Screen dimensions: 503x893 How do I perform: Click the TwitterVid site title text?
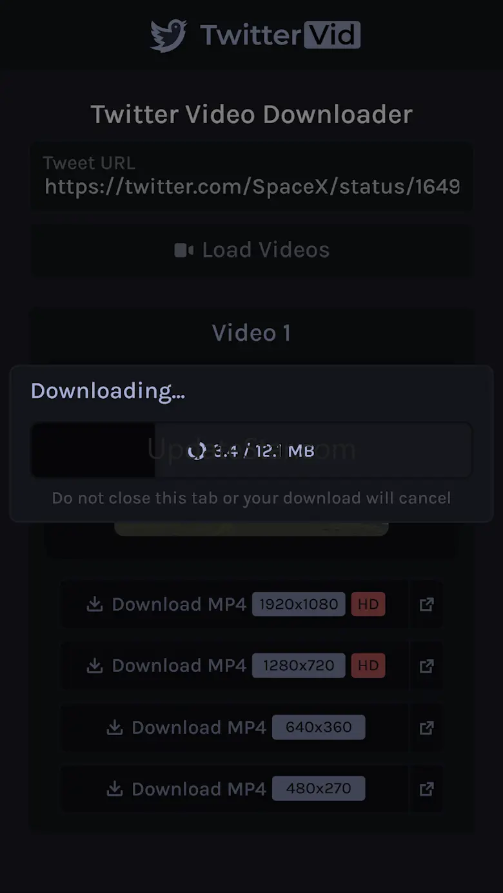[280, 35]
